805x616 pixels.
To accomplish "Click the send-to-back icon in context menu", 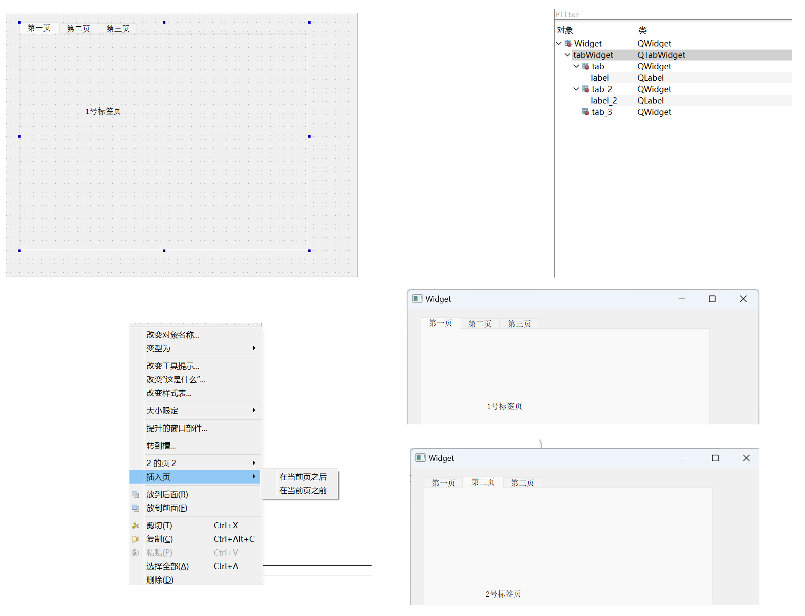I will pyautogui.click(x=136, y=495).
